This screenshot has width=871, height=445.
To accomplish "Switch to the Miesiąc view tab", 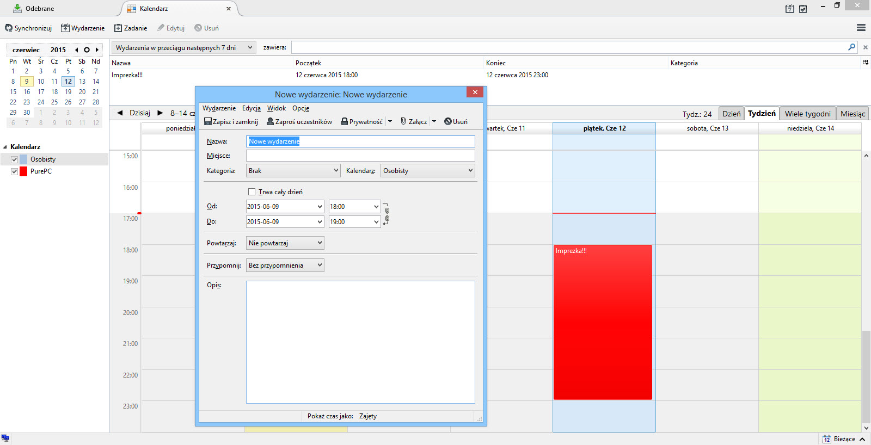I will point(852,114).
